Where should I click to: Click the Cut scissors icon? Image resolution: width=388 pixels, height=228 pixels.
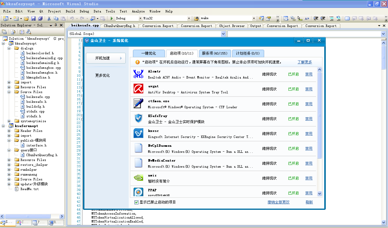tap(49, 18)
